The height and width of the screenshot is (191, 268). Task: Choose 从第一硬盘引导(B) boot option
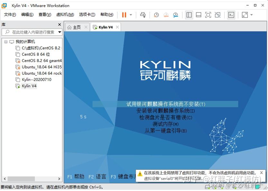coord(166,131)
